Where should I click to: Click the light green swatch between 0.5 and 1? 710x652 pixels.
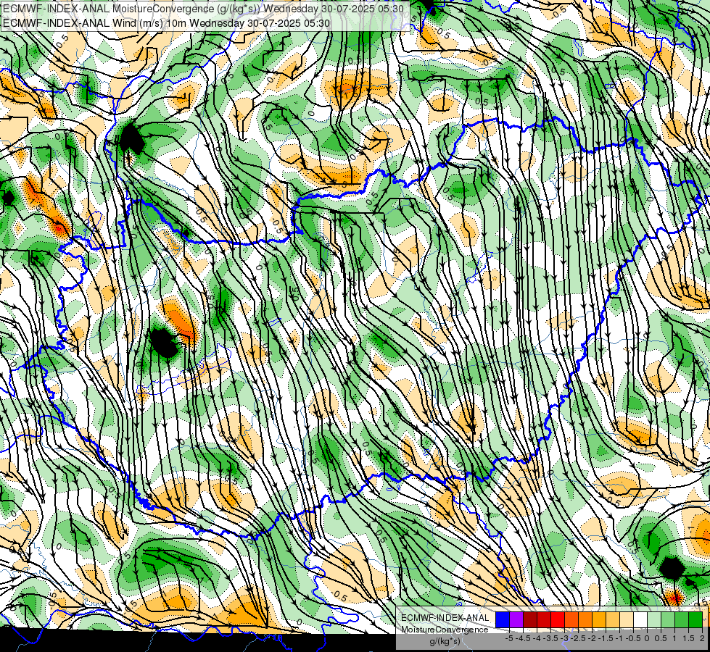click(668, 620)
